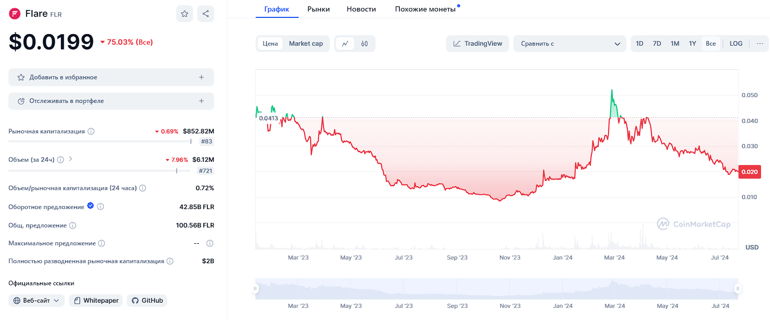Set chart range to 1Y

[x=693, y=44]
